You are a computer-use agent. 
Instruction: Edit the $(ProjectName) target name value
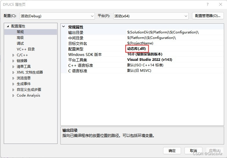(140, 43)
